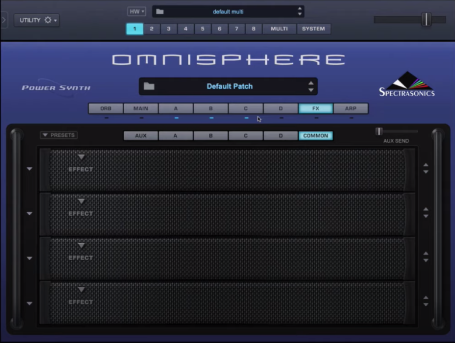Click the default multi name display
Viewport: 455px width, 343px height.
pos(228,12)
